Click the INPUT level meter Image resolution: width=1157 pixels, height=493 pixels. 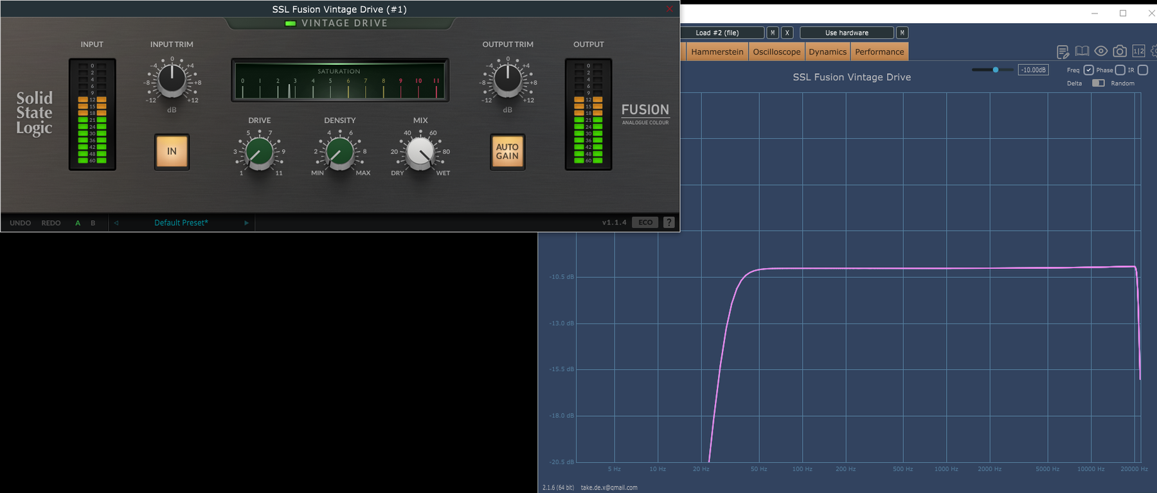pos(93,114)
